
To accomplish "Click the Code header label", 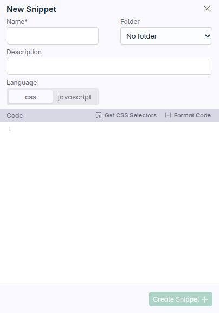I will pyautogui.click(x=15, y=116).
